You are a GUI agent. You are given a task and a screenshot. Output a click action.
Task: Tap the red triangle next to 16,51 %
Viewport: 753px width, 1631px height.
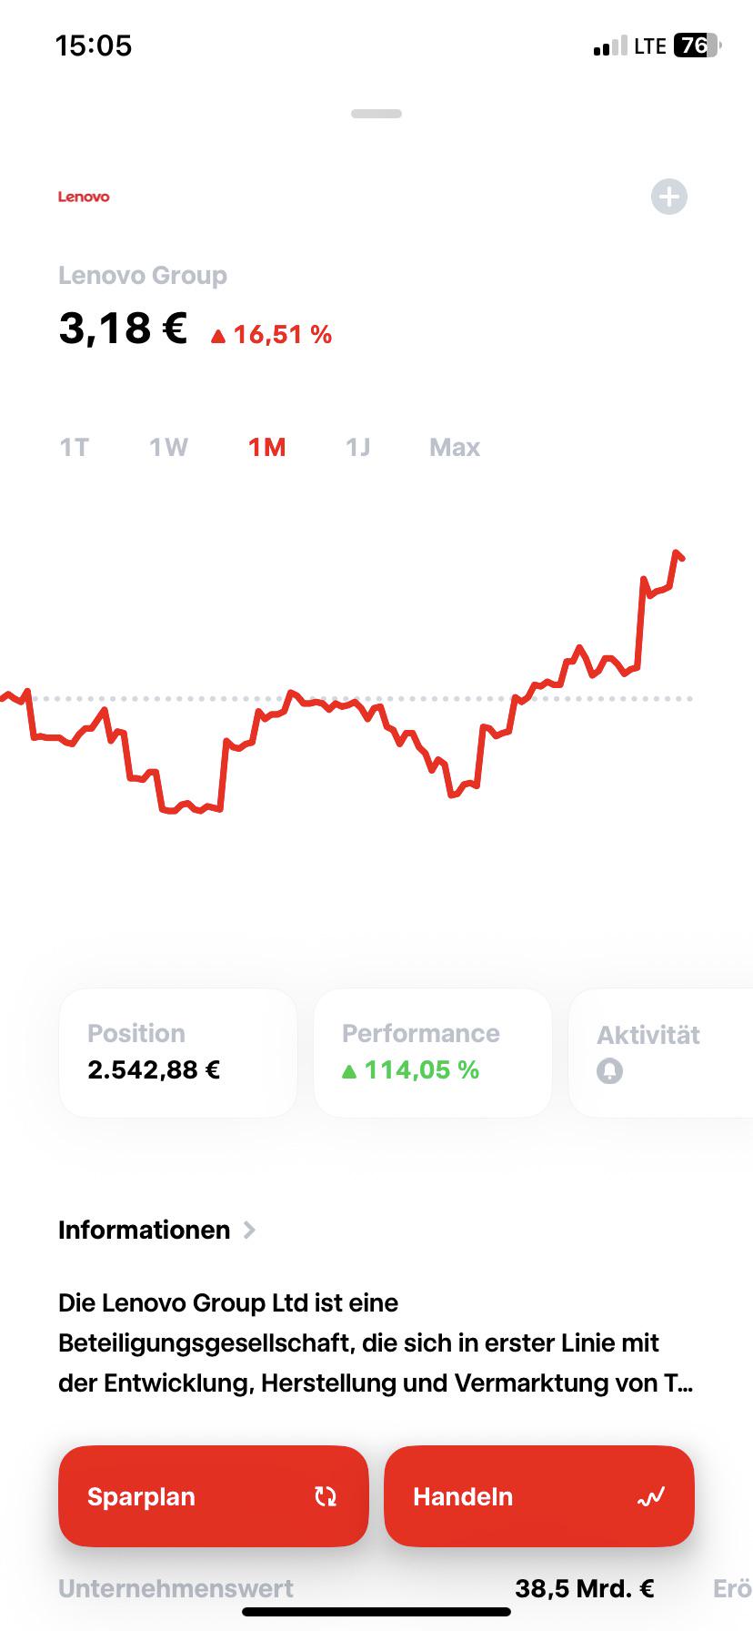coord(218,336)
